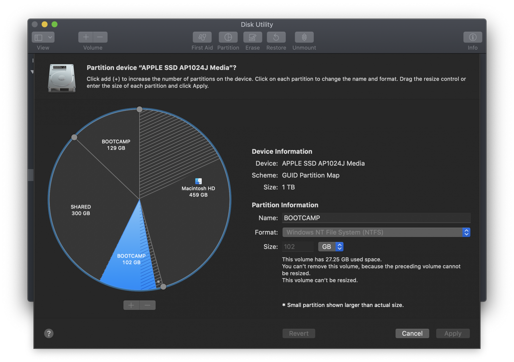Screen dimensions: 514x362
Task: Select the Macintosh HD Finder icon
Action: click(198, 181)
